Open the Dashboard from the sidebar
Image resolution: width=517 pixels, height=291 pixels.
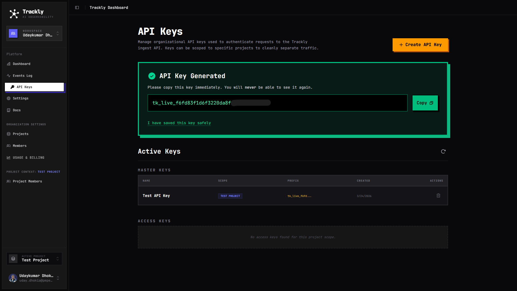click(22, 64)
